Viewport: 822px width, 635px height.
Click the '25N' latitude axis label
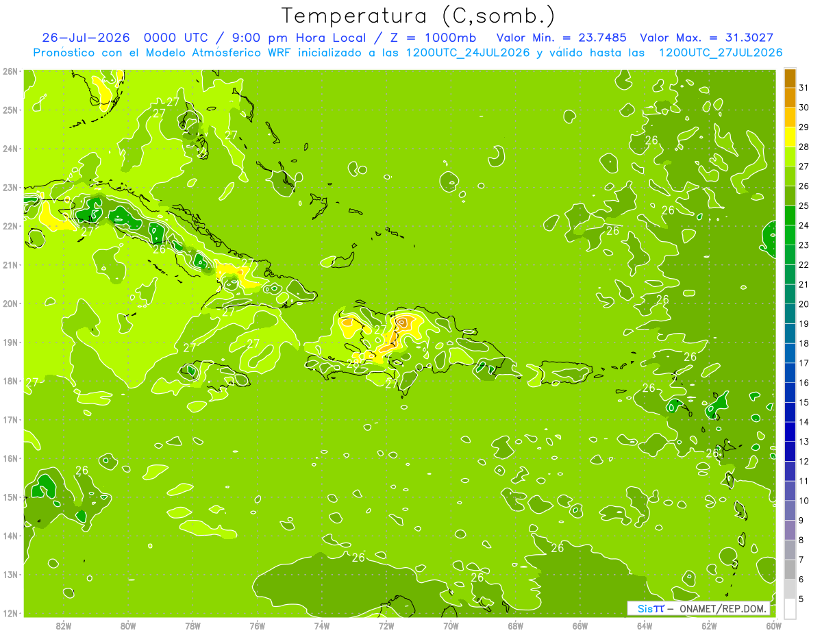(10, 110)
